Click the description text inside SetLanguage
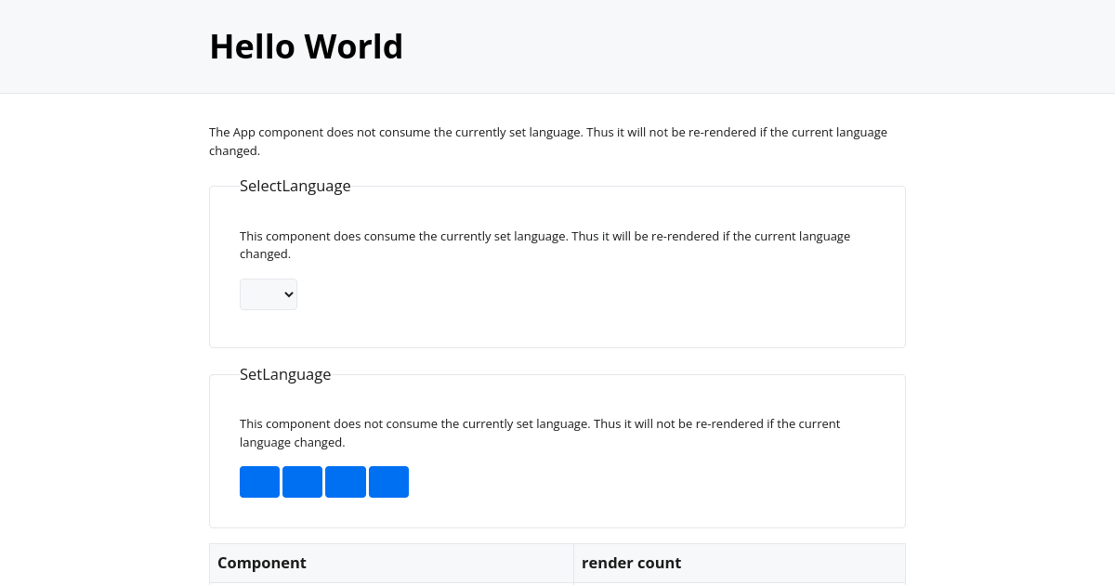Image resolution: width=1115 pixels, height=585 pixels. pyautogui.click(x=540, y=433)
